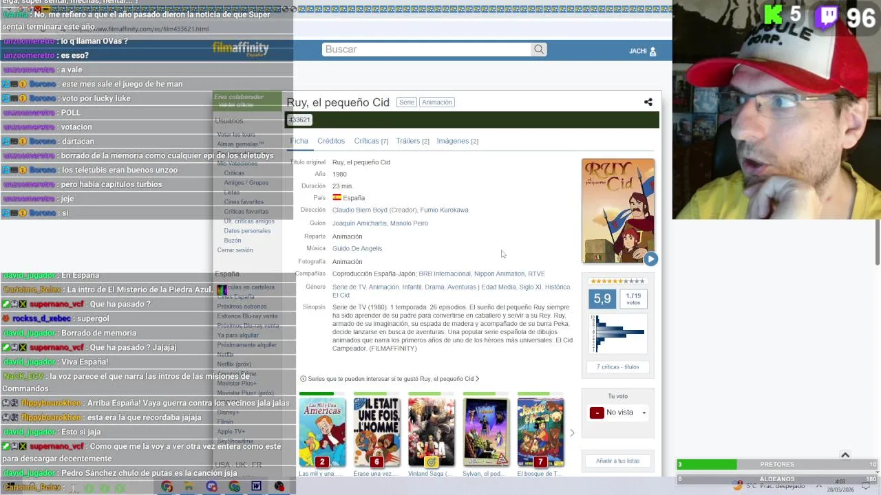Viewport: 881px width, 495px height.
Task: Open Datos personales in user menu
Action: [x=247, y=231]
